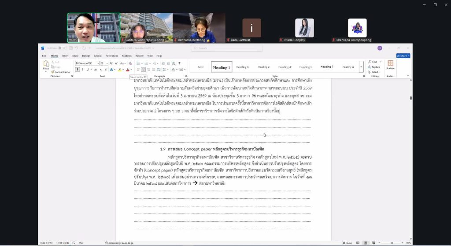Switch to the Insert tab
The width and height of the screenshot is (451, 246).
(x=65, y=56)
